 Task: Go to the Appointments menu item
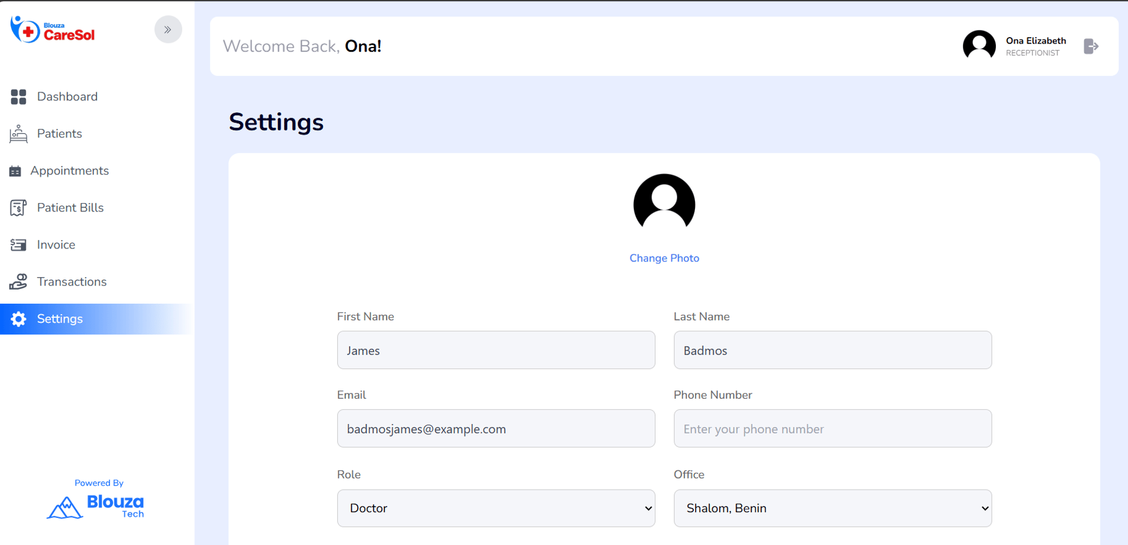pos(69,171)
